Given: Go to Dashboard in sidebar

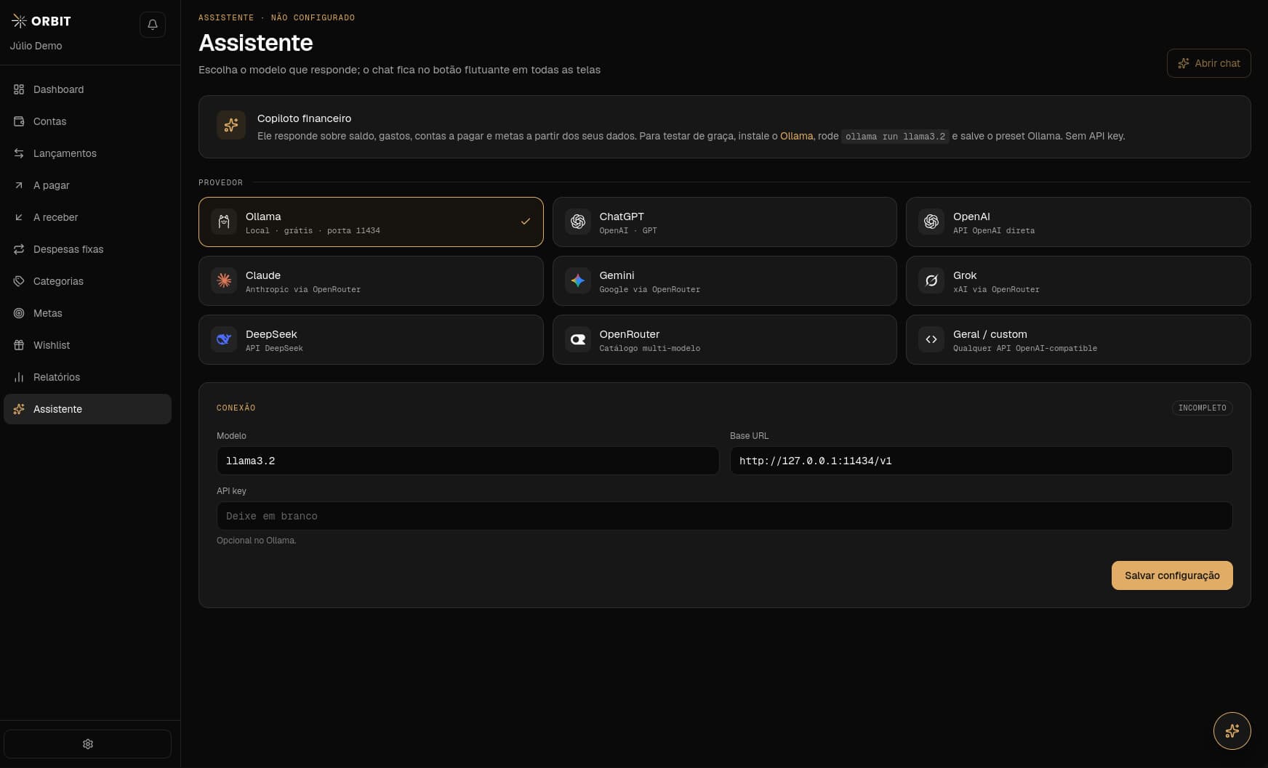Looking at the screenshot, I should [88, 89].
